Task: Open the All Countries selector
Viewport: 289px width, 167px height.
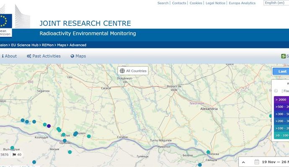Action: point(133,71)
